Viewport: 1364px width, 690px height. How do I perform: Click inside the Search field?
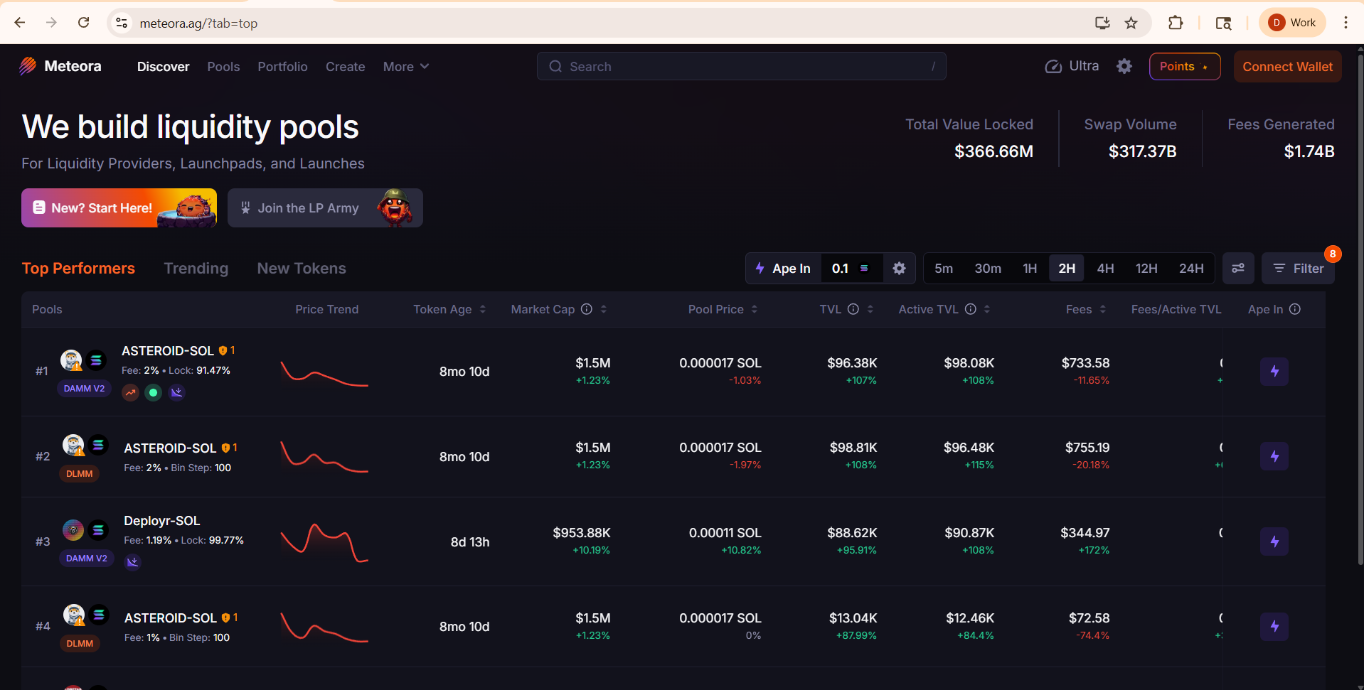(x=740, y=66)
